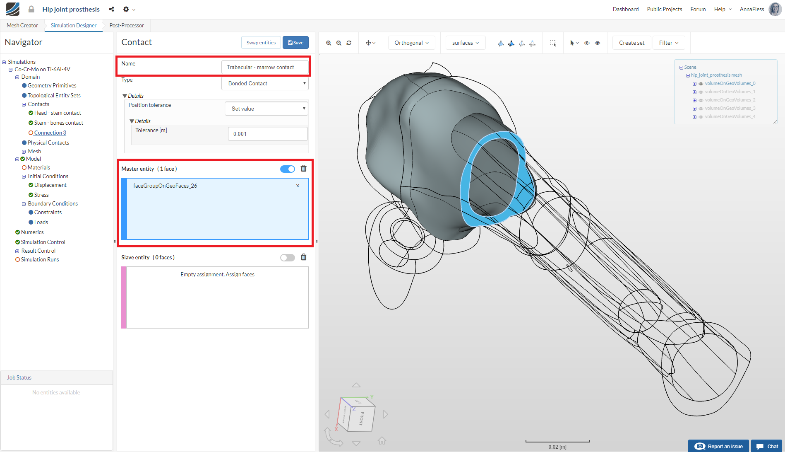Activate the box selection tool icon
785x452 pixels.
click(552, 43)
